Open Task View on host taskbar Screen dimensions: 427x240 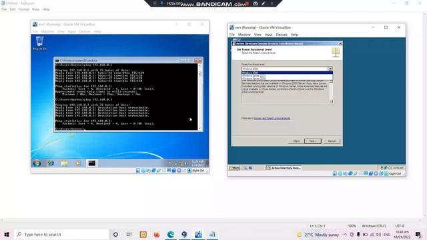click(129, 234)
